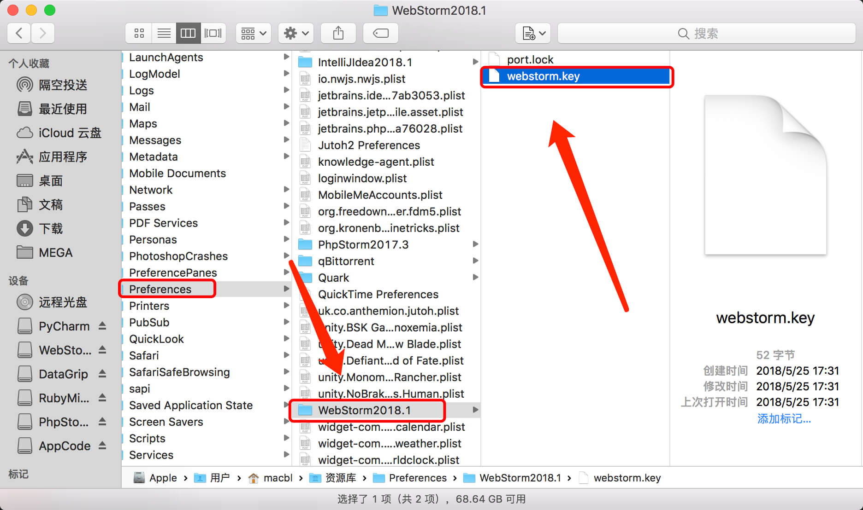863x510 pixels.
Task: Open Documents in the sidebar
Action: (40, 205)
